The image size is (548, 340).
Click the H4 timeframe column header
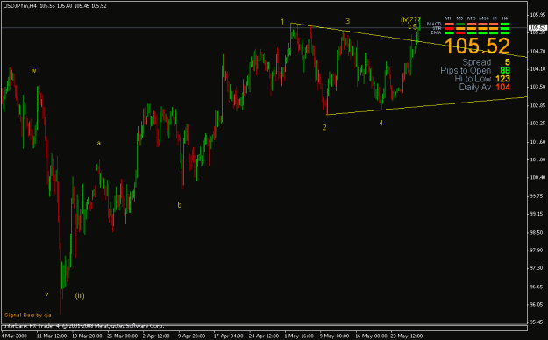(505, 18)
